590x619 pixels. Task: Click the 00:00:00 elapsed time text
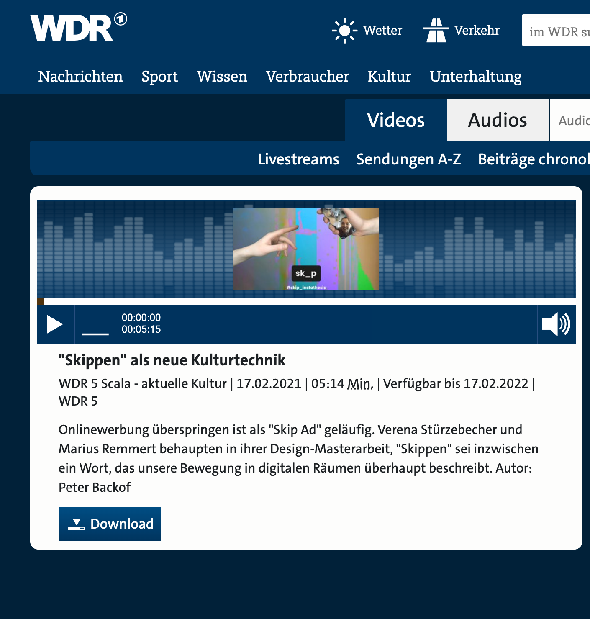coord(141,318)
